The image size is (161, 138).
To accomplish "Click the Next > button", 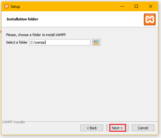I will [117, 128].
